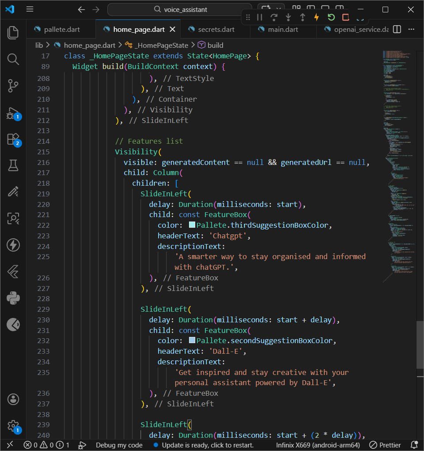Image resolution: width=424 pixels, height=451 pixels.
Task: Open the Source Control view
Action: point(13,86)
